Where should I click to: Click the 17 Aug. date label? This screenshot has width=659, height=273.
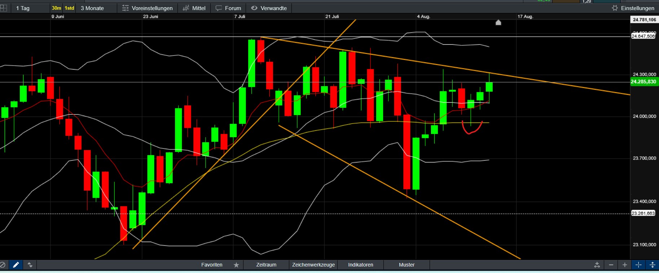525,17
